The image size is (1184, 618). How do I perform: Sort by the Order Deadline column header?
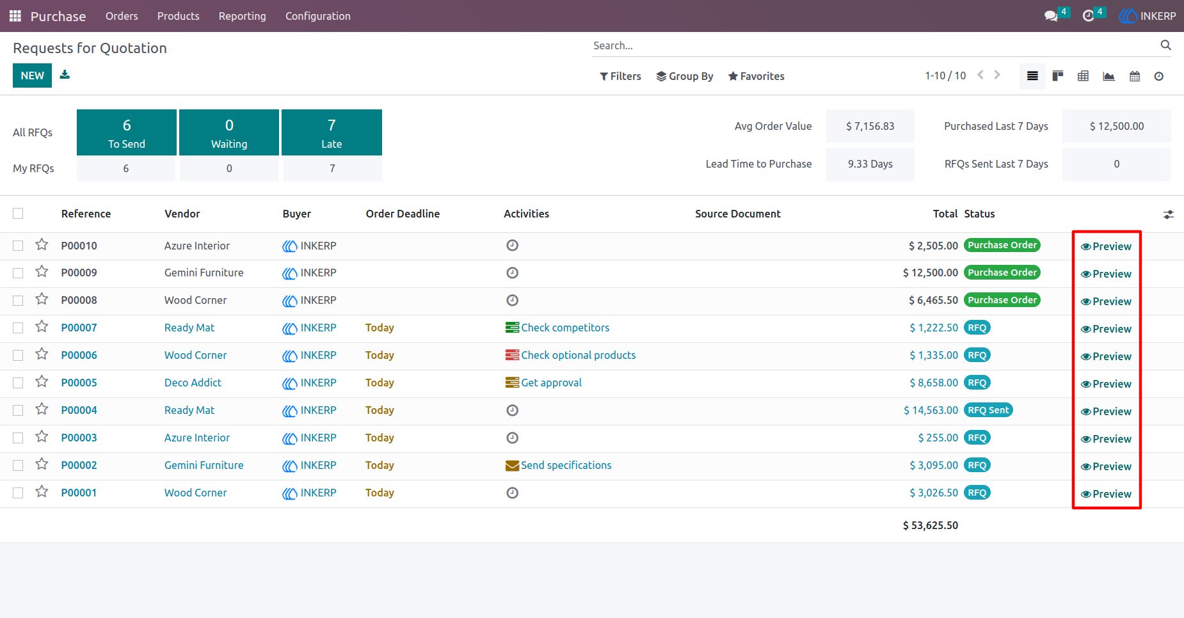tap(403, 214)
